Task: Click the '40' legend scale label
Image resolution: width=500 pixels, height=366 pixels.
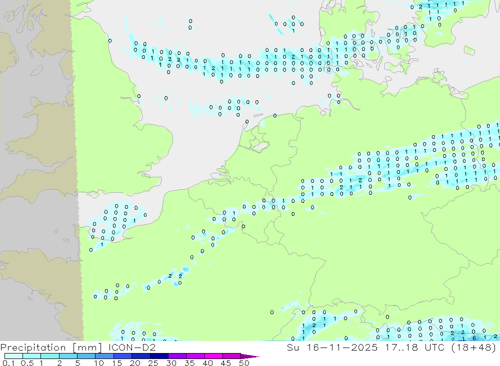Action: 207,363
